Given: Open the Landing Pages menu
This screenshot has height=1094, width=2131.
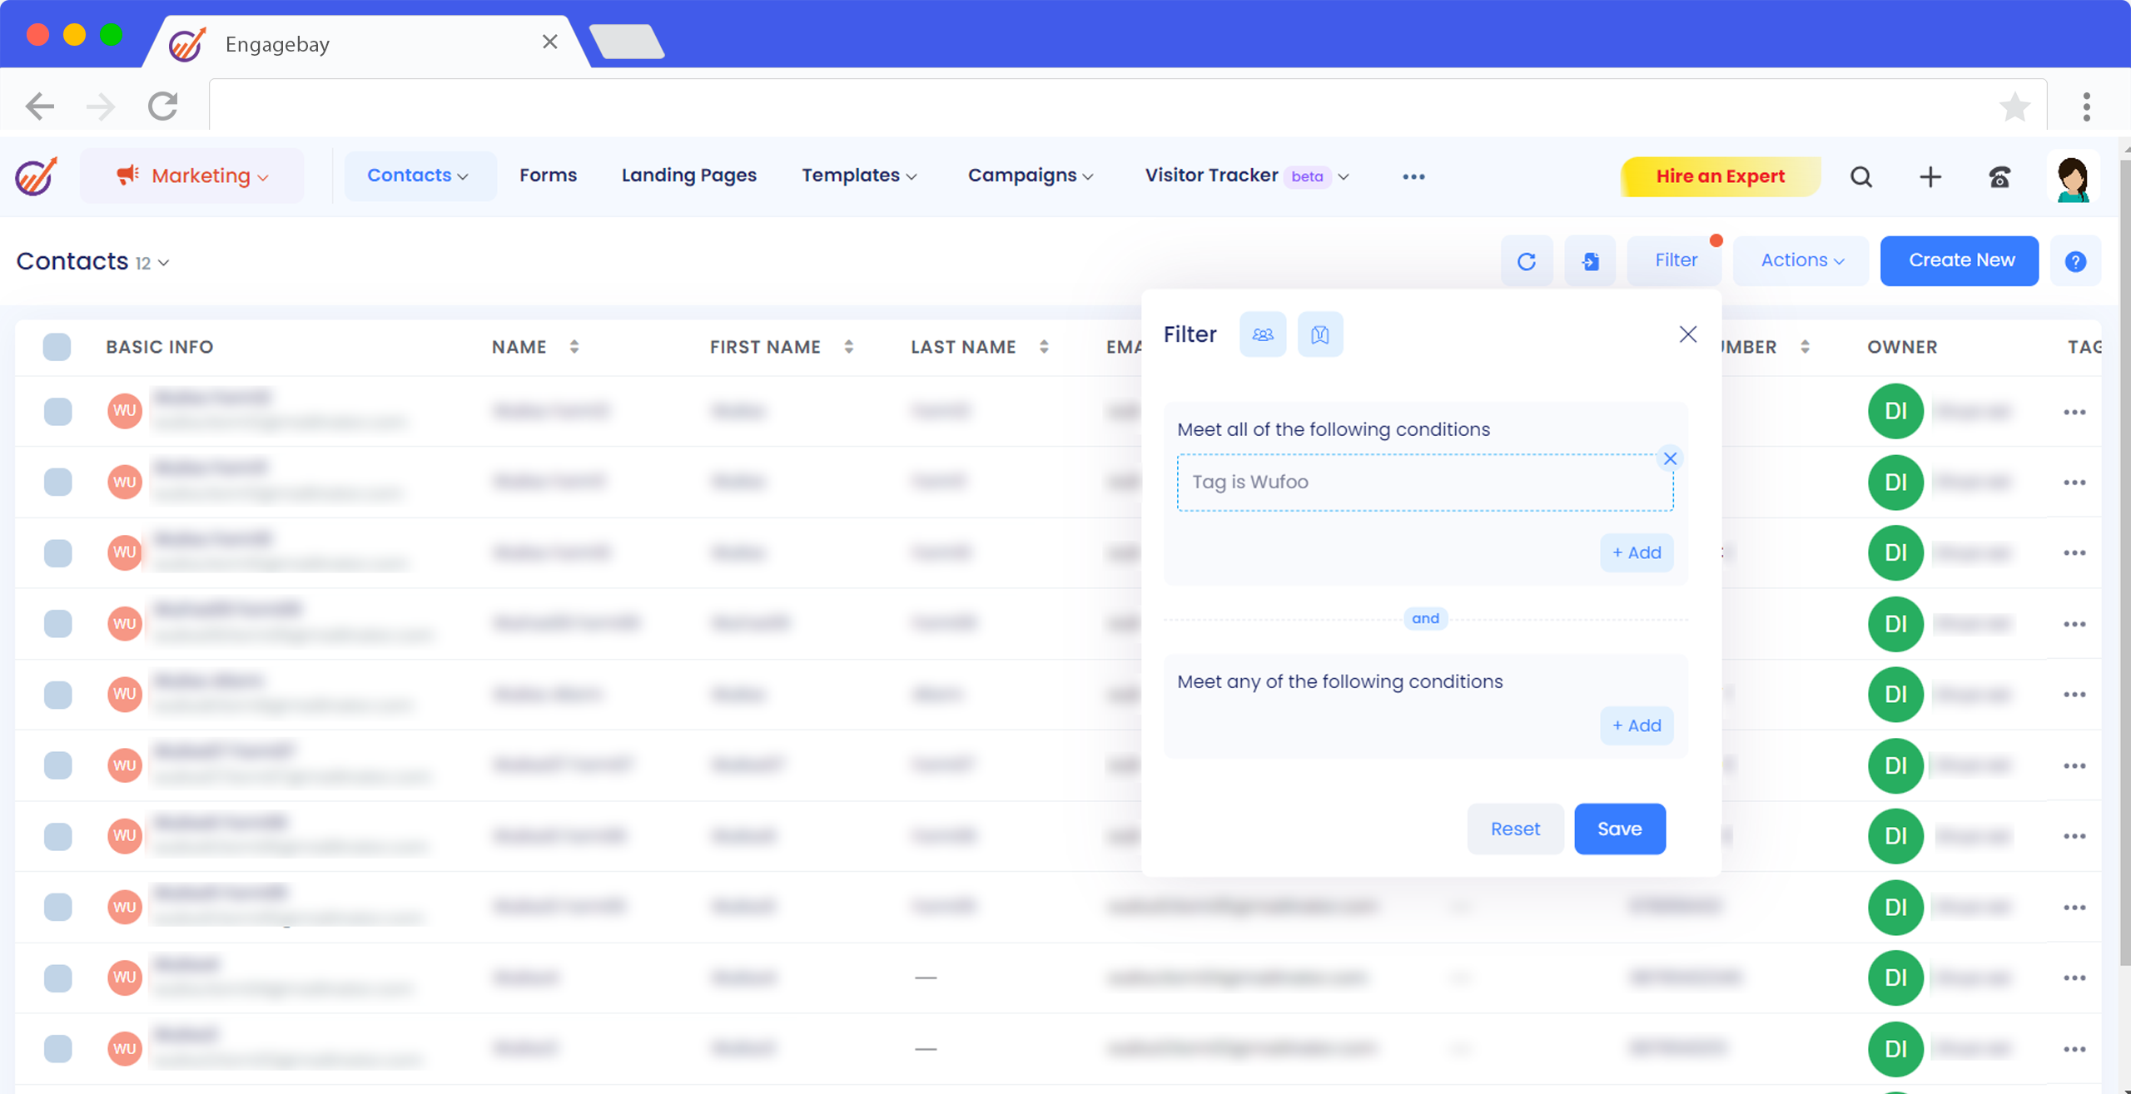Looking at the screenshot, I should tap(688, 176).
